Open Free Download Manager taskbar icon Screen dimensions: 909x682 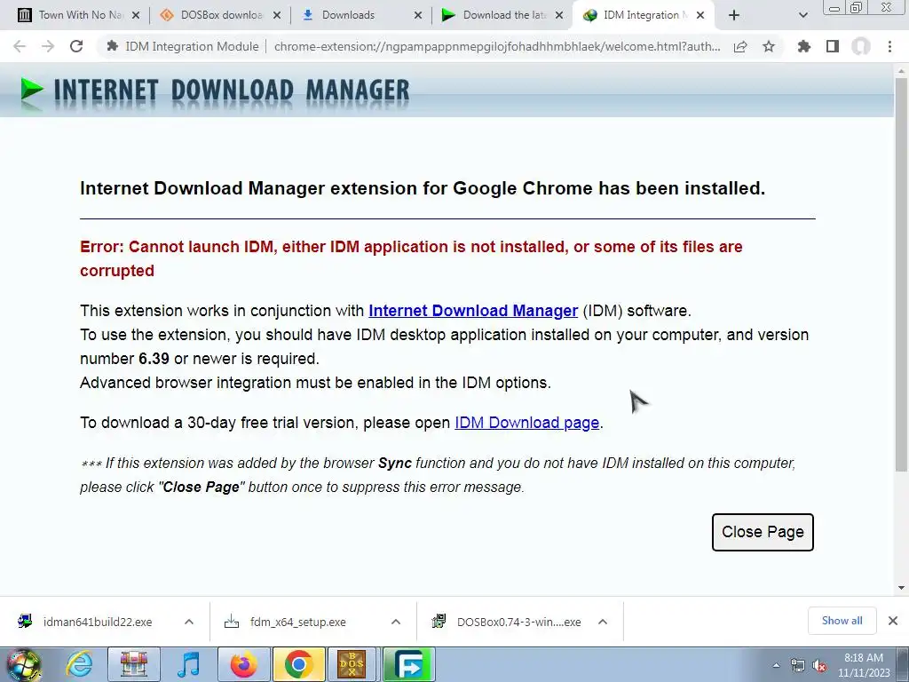click(409, 664)
